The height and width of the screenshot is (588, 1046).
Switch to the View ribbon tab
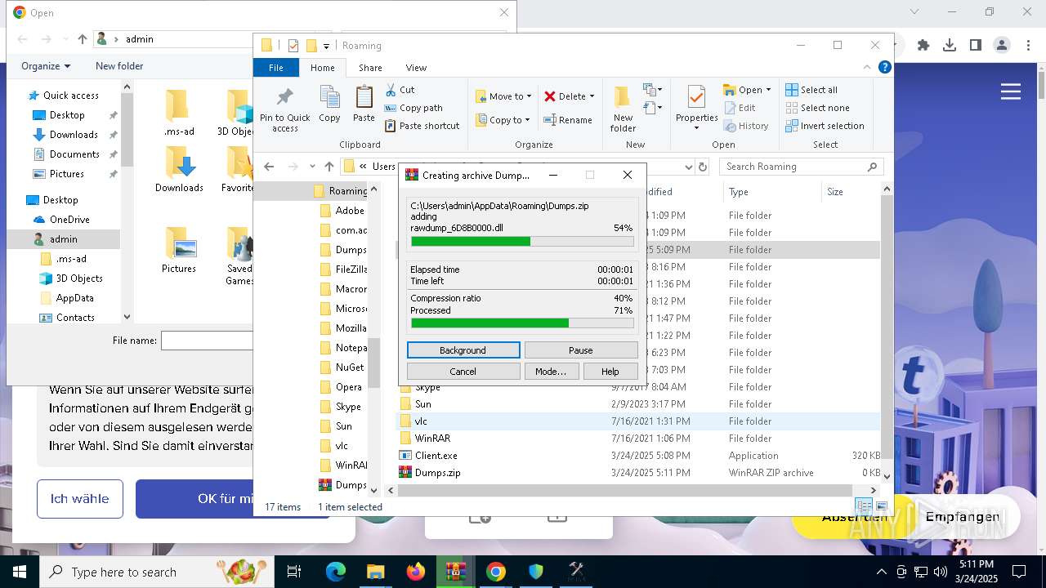click(416, 68)
